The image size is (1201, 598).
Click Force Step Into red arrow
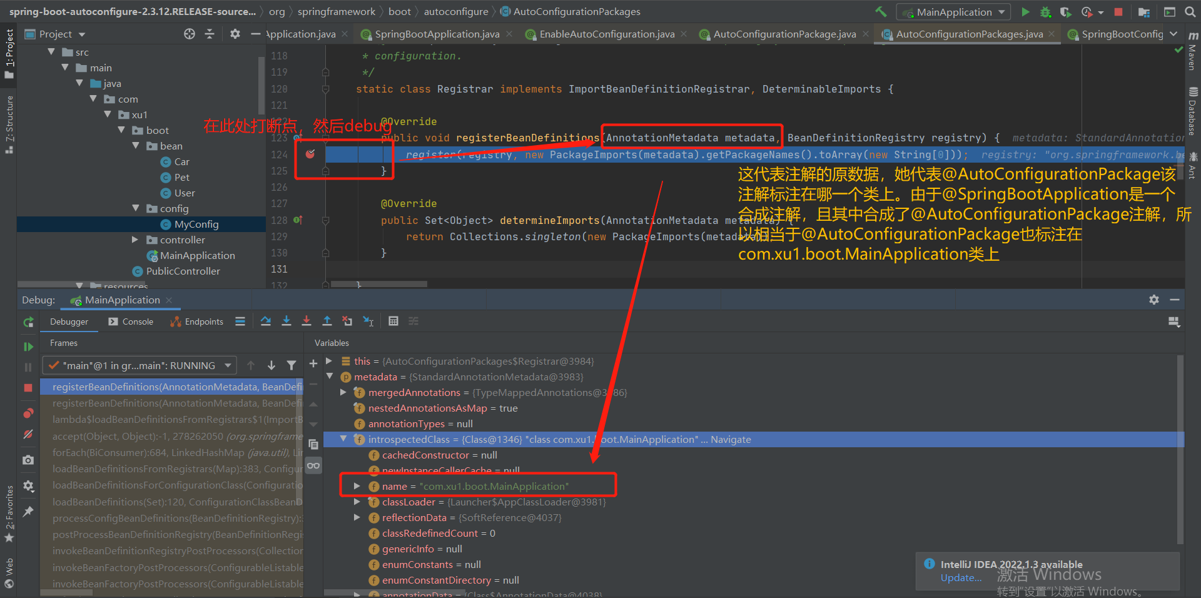307,321
